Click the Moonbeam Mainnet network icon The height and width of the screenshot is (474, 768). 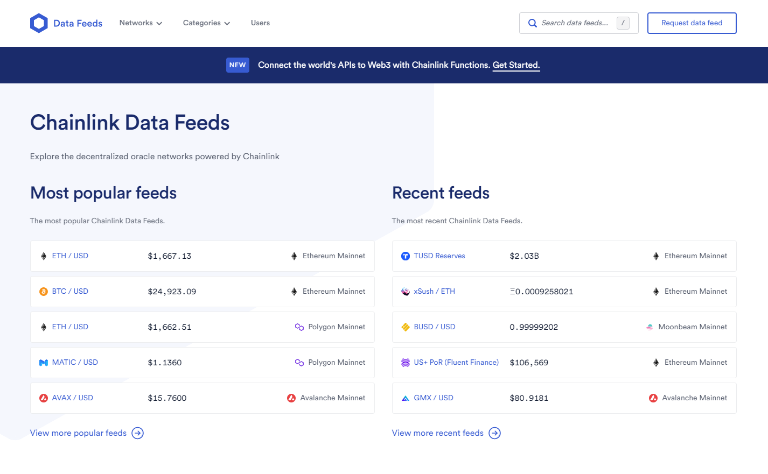649,327
